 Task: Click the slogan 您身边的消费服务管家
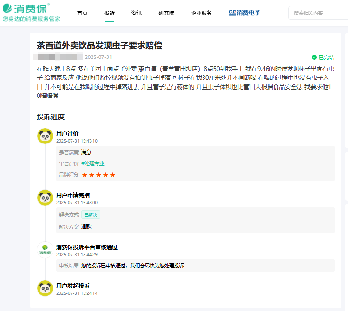coord(32,19)
